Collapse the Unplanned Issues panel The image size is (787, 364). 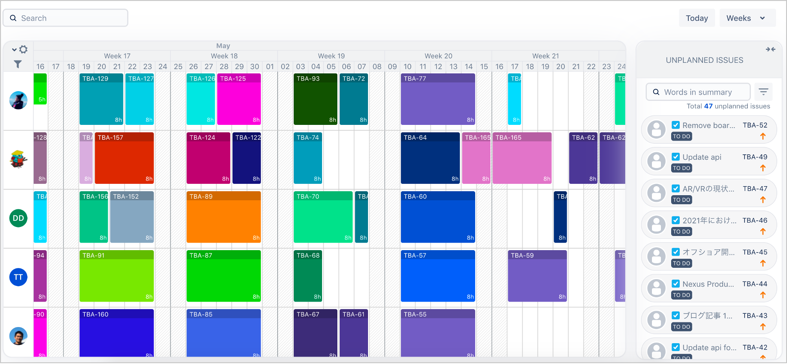[x=770, y=49]
